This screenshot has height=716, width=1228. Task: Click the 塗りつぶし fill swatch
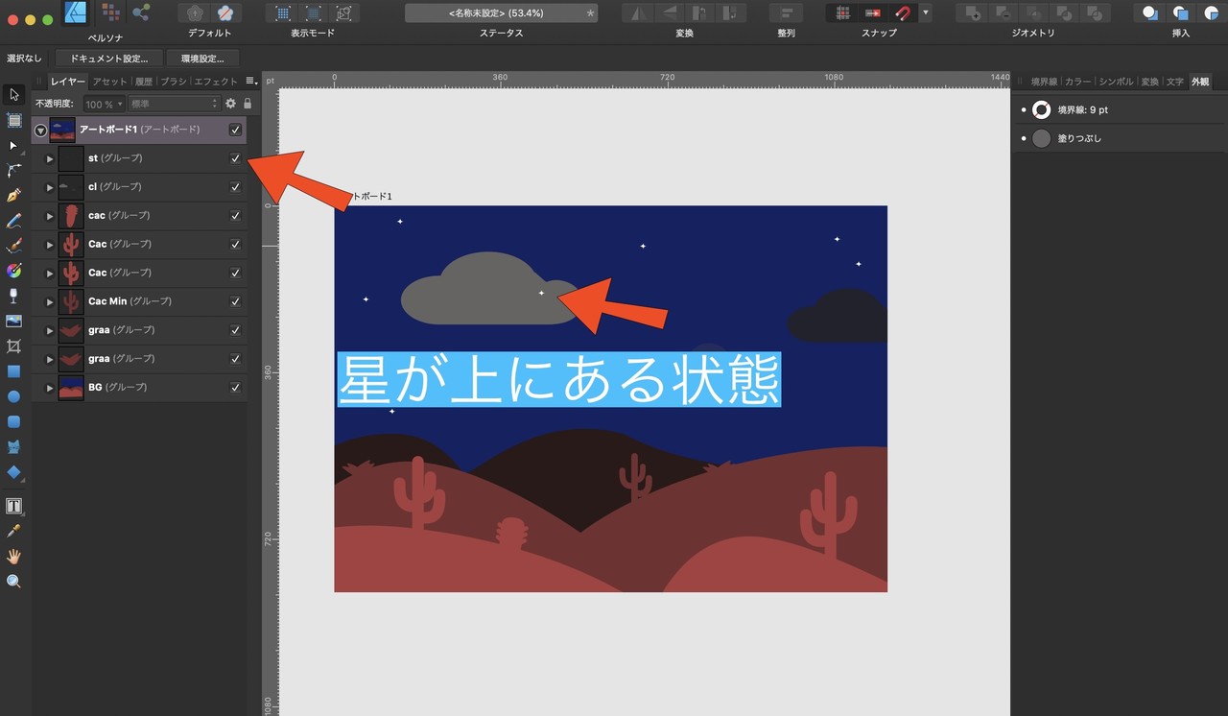(1041, 138)
